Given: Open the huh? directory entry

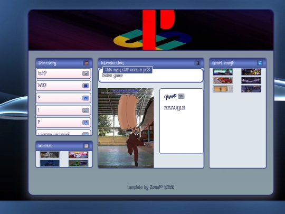Looking at the screenshot, I should 64,73.
